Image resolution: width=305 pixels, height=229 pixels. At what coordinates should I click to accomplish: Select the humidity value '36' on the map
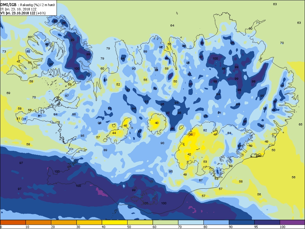click(191, 135)
